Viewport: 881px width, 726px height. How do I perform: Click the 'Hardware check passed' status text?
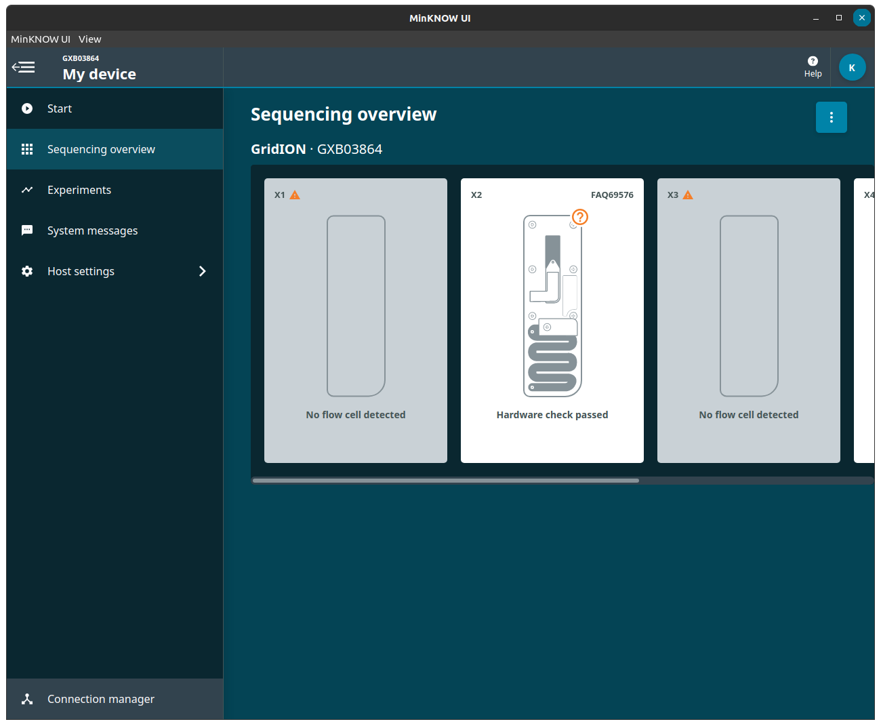click(x=552, y=415)
